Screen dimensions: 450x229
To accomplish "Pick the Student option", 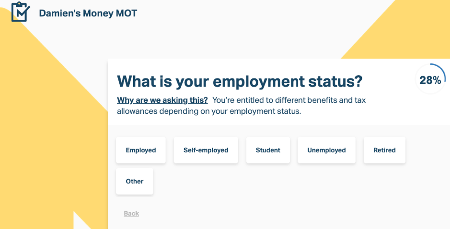I will (x=268, y=150).
